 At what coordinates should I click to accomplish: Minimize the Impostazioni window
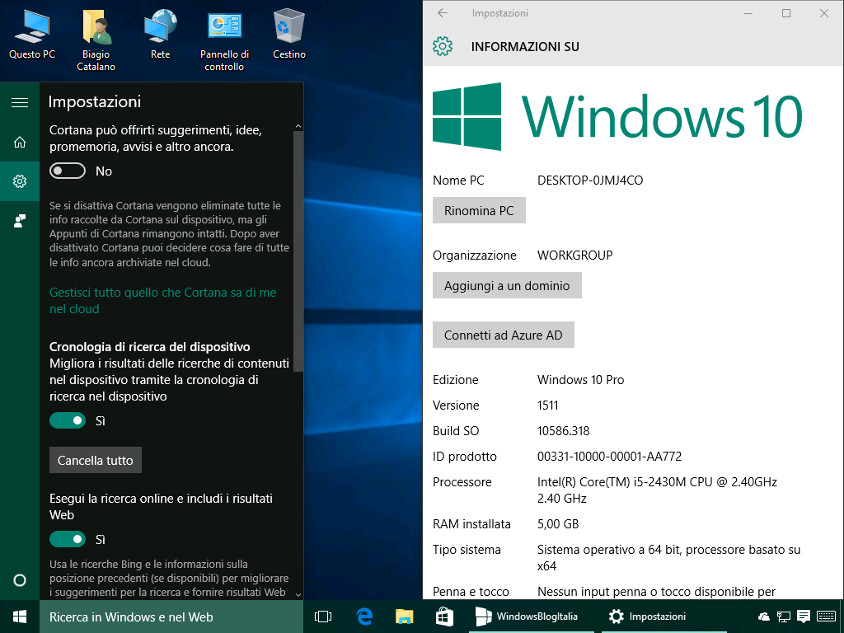click(748, 13)
